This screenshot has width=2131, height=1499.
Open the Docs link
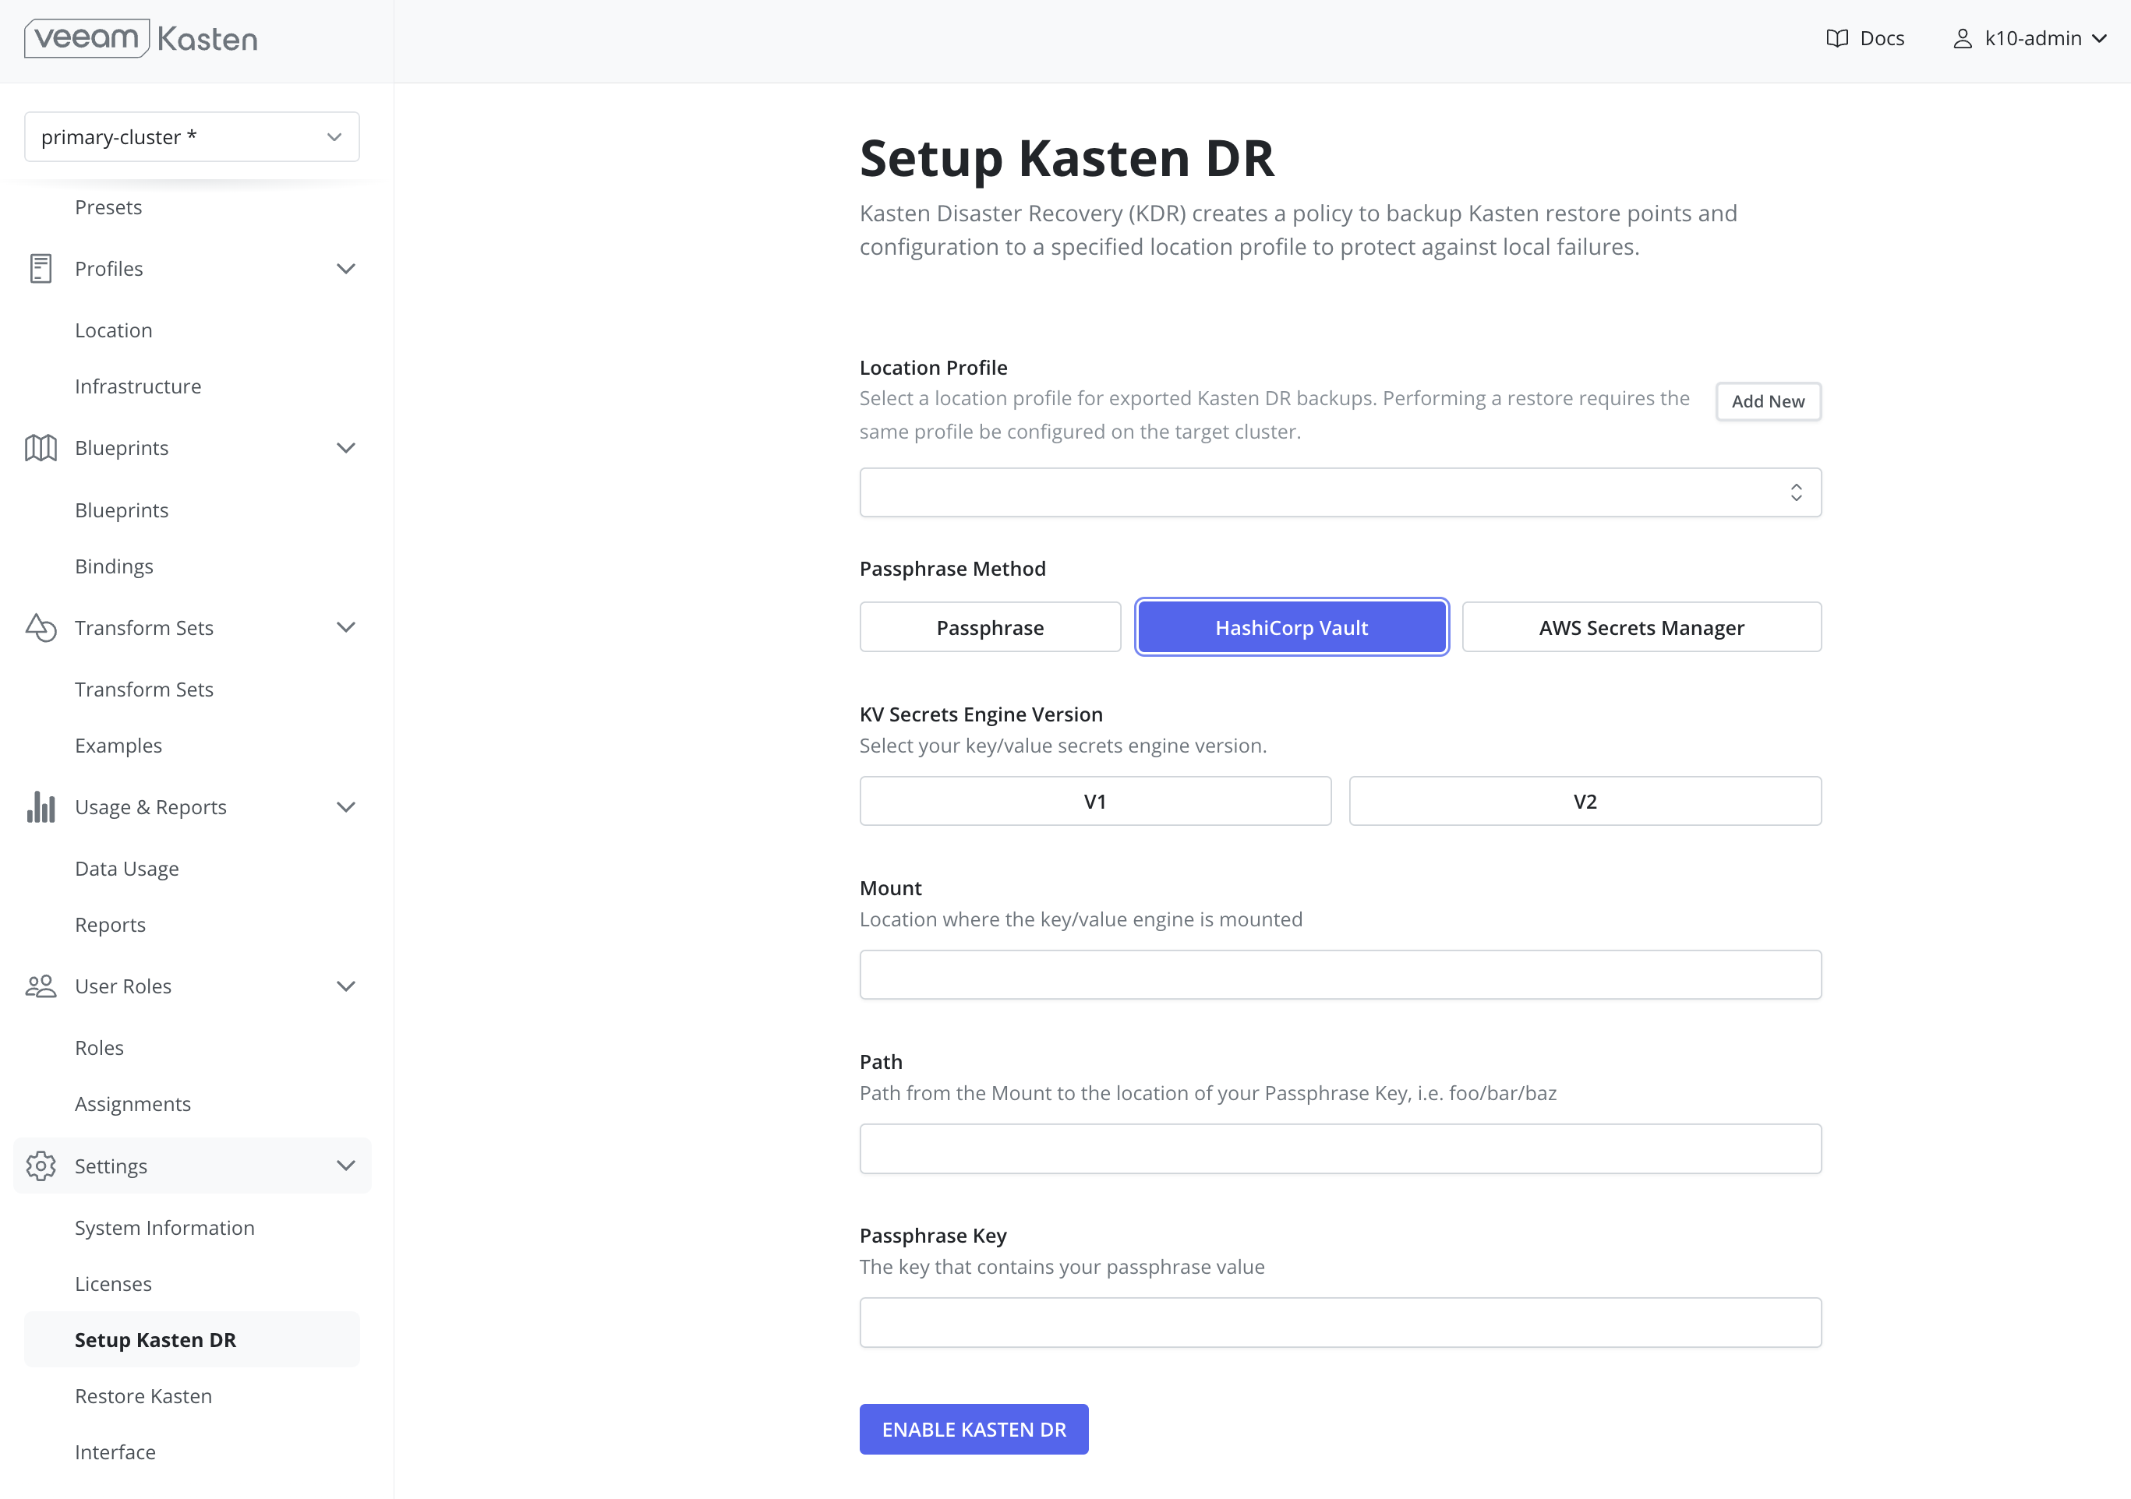pyautogui.click(x=1882, y=38)
